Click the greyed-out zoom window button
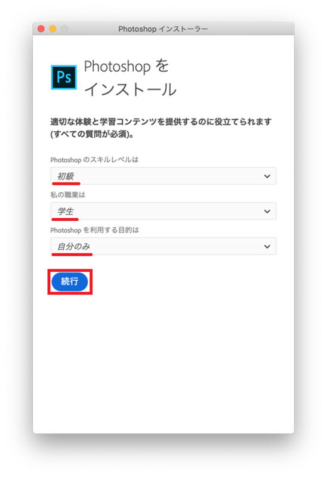Screen dimensions: 327x477 pos(64,29)
